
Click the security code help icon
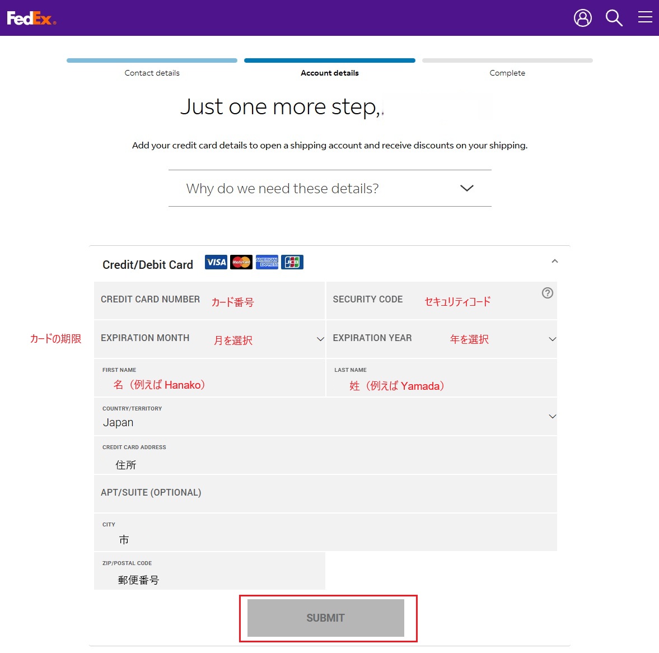click(547, 293)
